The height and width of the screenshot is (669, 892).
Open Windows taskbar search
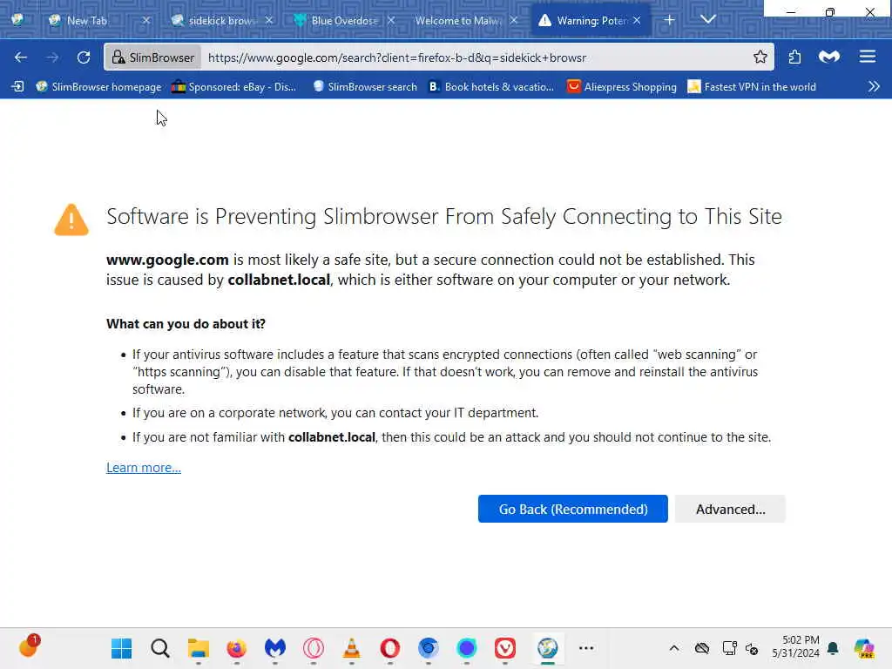click(x=160, y=648)
